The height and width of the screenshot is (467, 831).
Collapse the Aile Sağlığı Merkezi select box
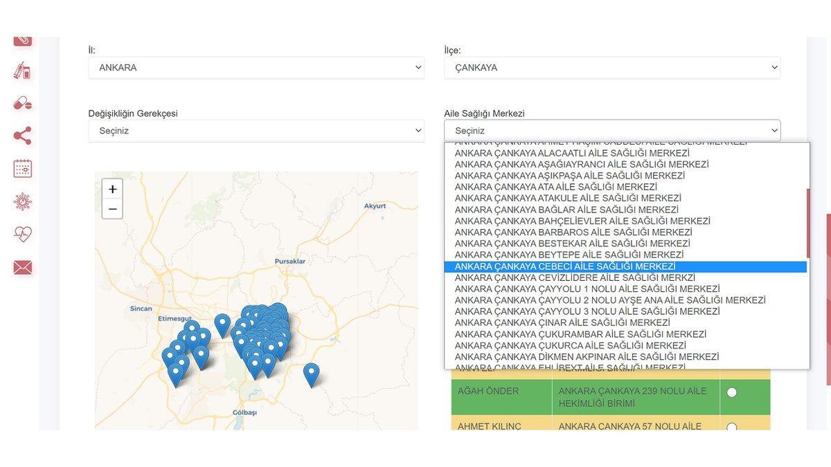(611, 131)
